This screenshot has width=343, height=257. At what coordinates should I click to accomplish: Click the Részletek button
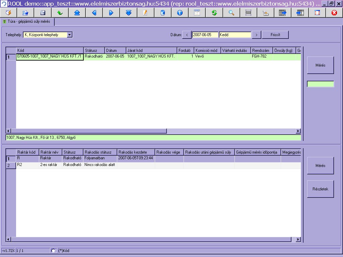tap(320, 189)
